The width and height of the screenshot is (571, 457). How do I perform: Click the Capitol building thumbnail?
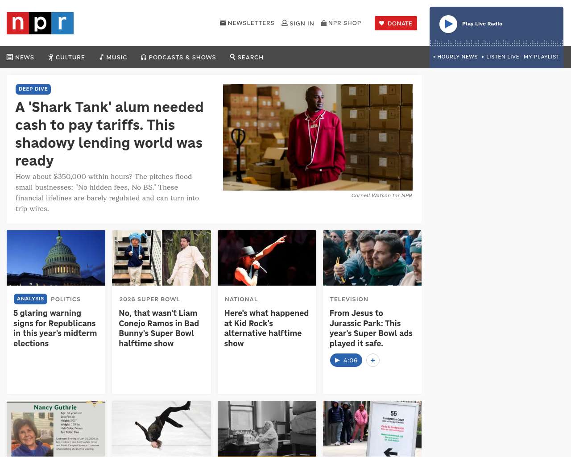tap(56, 258)
